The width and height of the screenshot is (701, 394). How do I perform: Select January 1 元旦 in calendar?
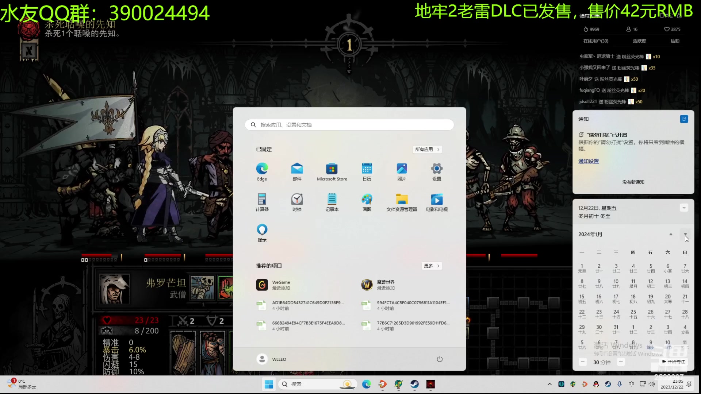pyautogui.click(x=582, y=268)
